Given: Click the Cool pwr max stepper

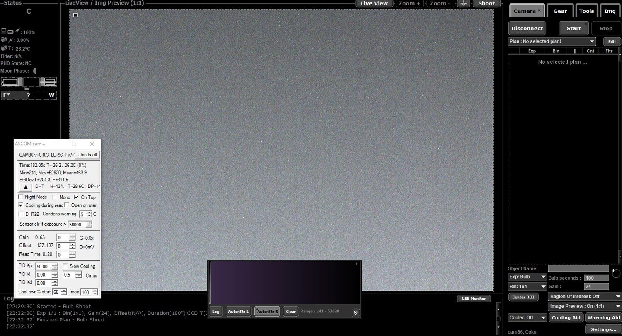Looking at the screenshot, I should [x=96, y=292].
